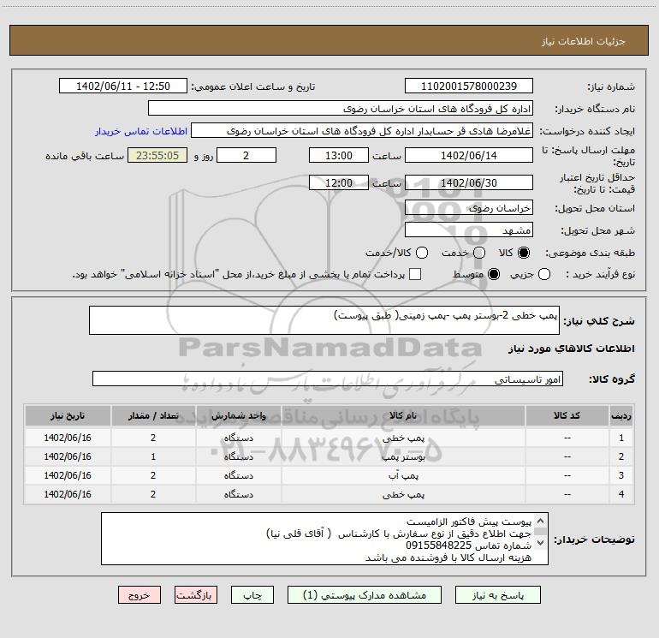The height and width of the screenshot is (638, 659).
Task: Click the announcement date field 1402/06/11 - 12:50
Action: (x=123, y=86)
